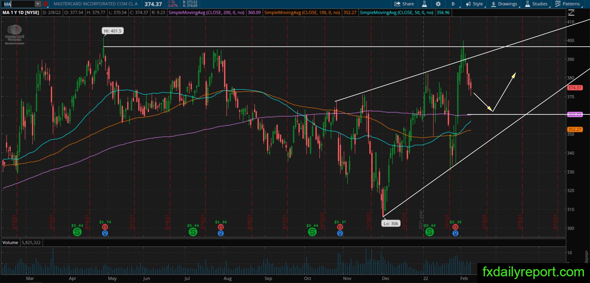The image size is (590, 283).
Task: Click the $0.49 green dividend icon
Action: coord(429,232)
